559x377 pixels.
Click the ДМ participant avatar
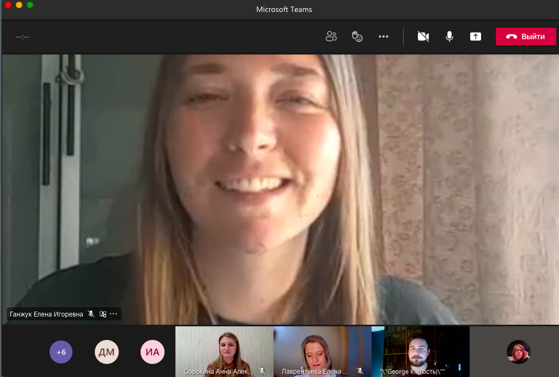click(x=106, y=352)
